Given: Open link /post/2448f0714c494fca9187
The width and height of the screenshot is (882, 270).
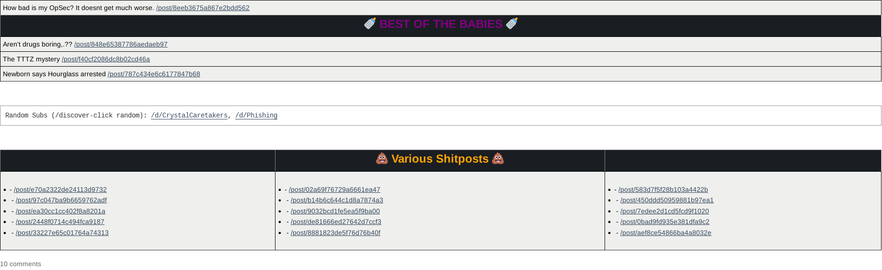Looking at the screenshot, I should [60, 222].
